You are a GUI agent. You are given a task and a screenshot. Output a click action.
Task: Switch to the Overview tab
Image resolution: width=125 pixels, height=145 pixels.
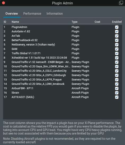pos(12,14)
